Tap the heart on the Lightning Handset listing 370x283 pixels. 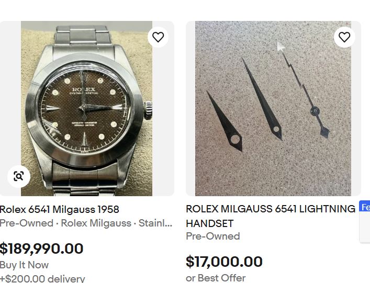coord(344,37)
